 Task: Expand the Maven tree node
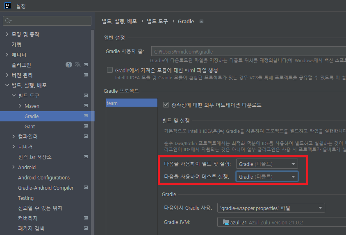tap(20, 106)
